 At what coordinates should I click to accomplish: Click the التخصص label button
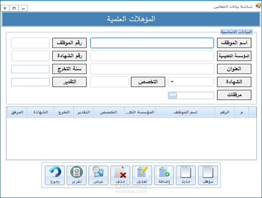[x=148, y=82]
